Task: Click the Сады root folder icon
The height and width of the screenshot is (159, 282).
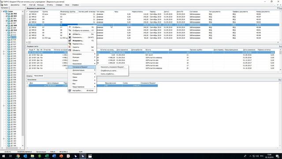Action: coord(6,11)
